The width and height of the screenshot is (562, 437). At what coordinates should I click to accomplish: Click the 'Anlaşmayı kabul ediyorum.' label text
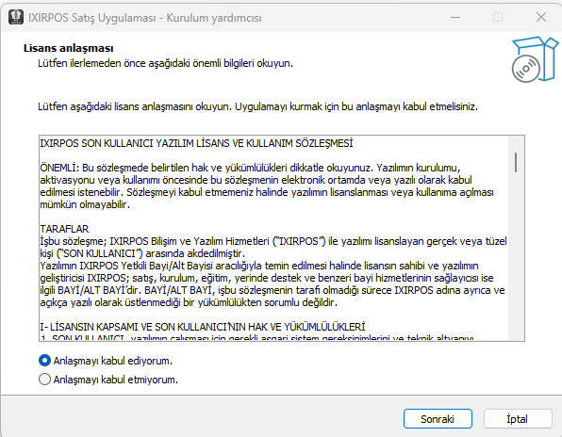112,361
